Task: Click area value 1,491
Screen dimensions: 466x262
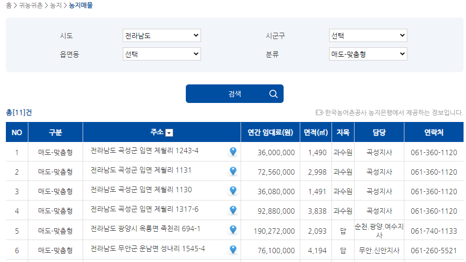Action: 317,192
